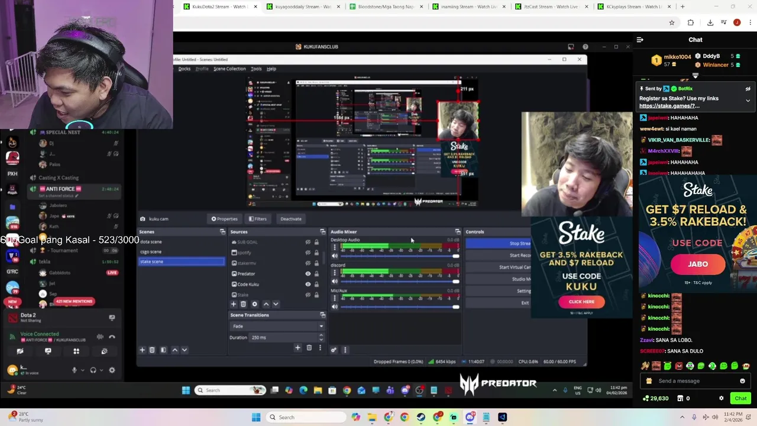The image size is (757, 426).
Task: Move selected source up in Sources
Action: 266,304
